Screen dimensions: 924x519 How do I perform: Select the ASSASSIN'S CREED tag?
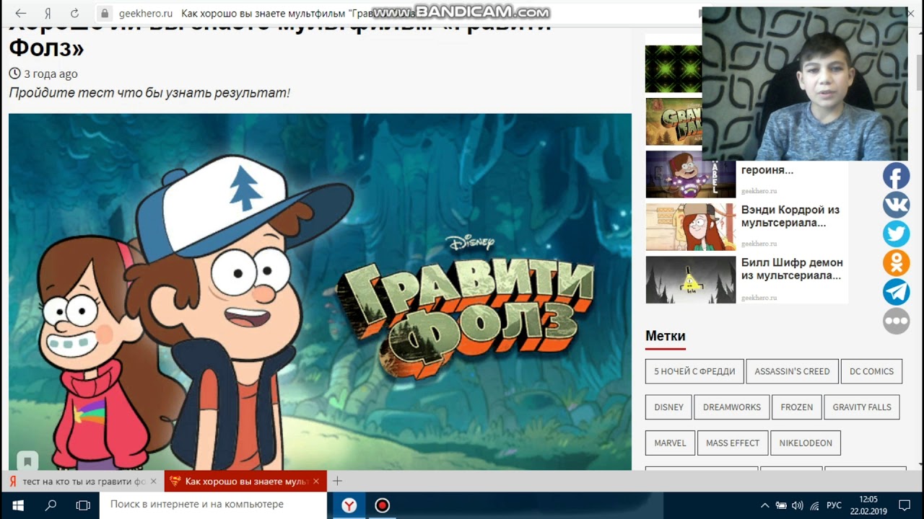pyautogui.click(x=792, y=371)
